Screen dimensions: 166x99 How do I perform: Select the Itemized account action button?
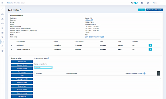[x=22, y=82]
